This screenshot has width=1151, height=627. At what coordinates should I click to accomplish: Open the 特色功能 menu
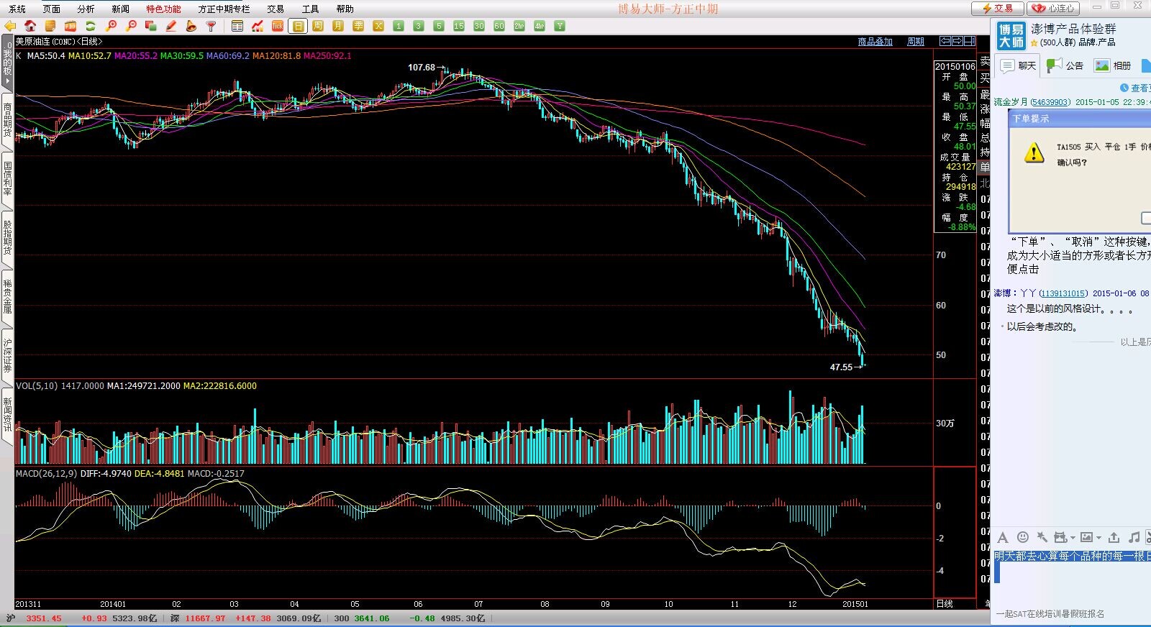[x=163, y=9]
